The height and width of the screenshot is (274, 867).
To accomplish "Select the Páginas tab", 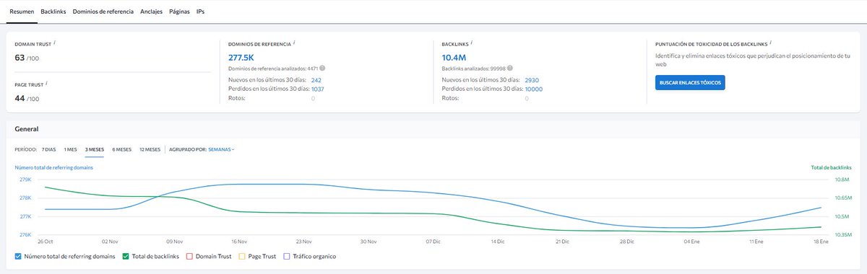I will click(180, 12).
